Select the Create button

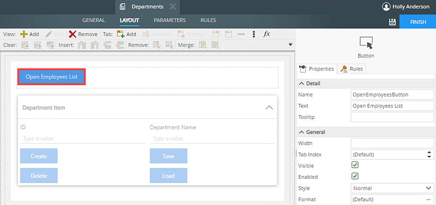39,156
